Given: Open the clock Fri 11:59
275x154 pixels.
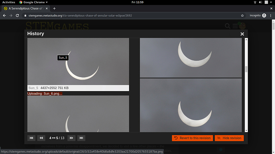Looking at the screenshot, I should click(137, 2).
